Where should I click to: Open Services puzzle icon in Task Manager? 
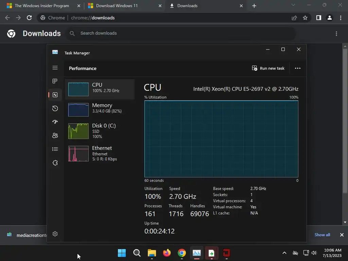point(55,163)
